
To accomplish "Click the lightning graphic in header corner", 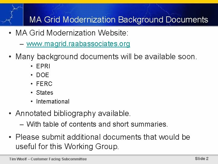I will point(12,15).
